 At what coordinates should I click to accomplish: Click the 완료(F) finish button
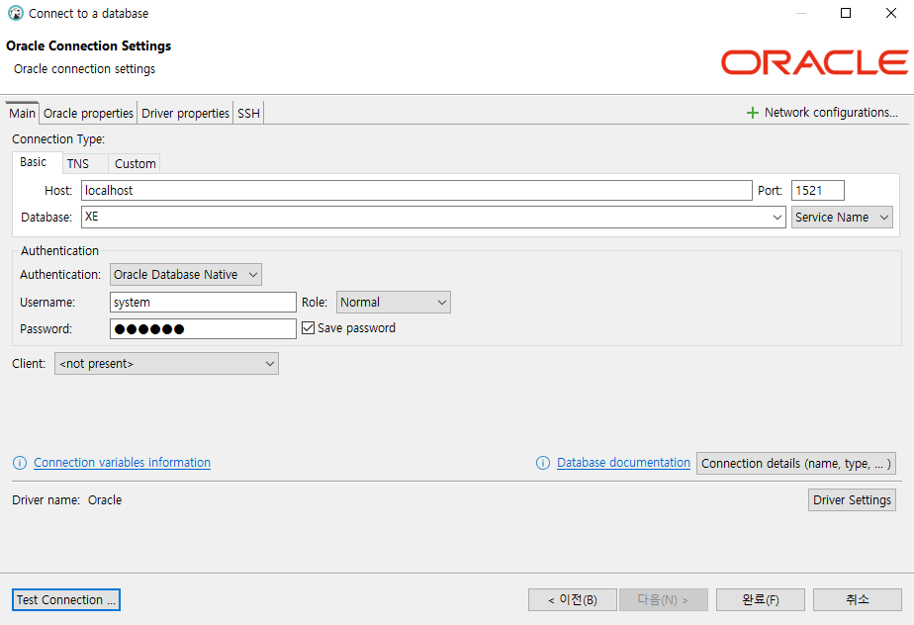tap(760, 600)
